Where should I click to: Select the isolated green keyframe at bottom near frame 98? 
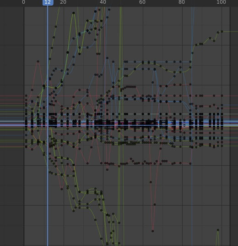(218, 230)
